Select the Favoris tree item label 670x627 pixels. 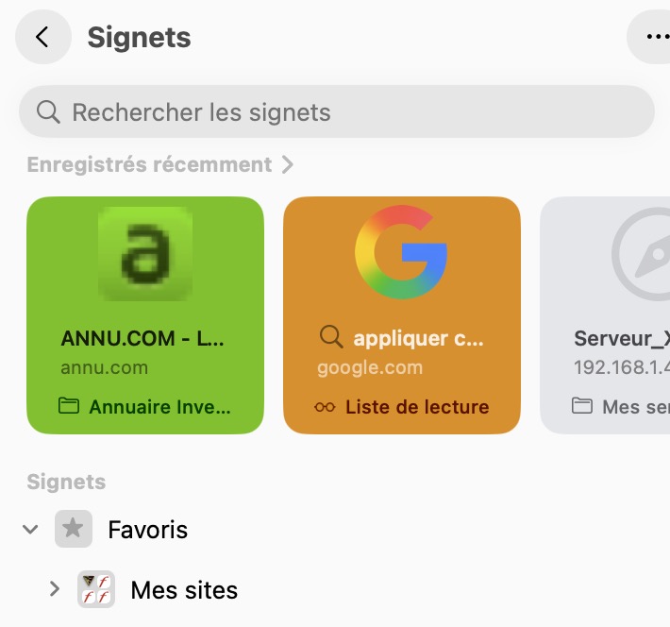pos(148,530)
